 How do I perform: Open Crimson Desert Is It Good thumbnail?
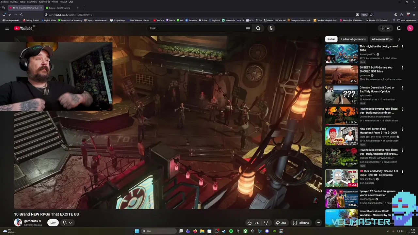342,95
